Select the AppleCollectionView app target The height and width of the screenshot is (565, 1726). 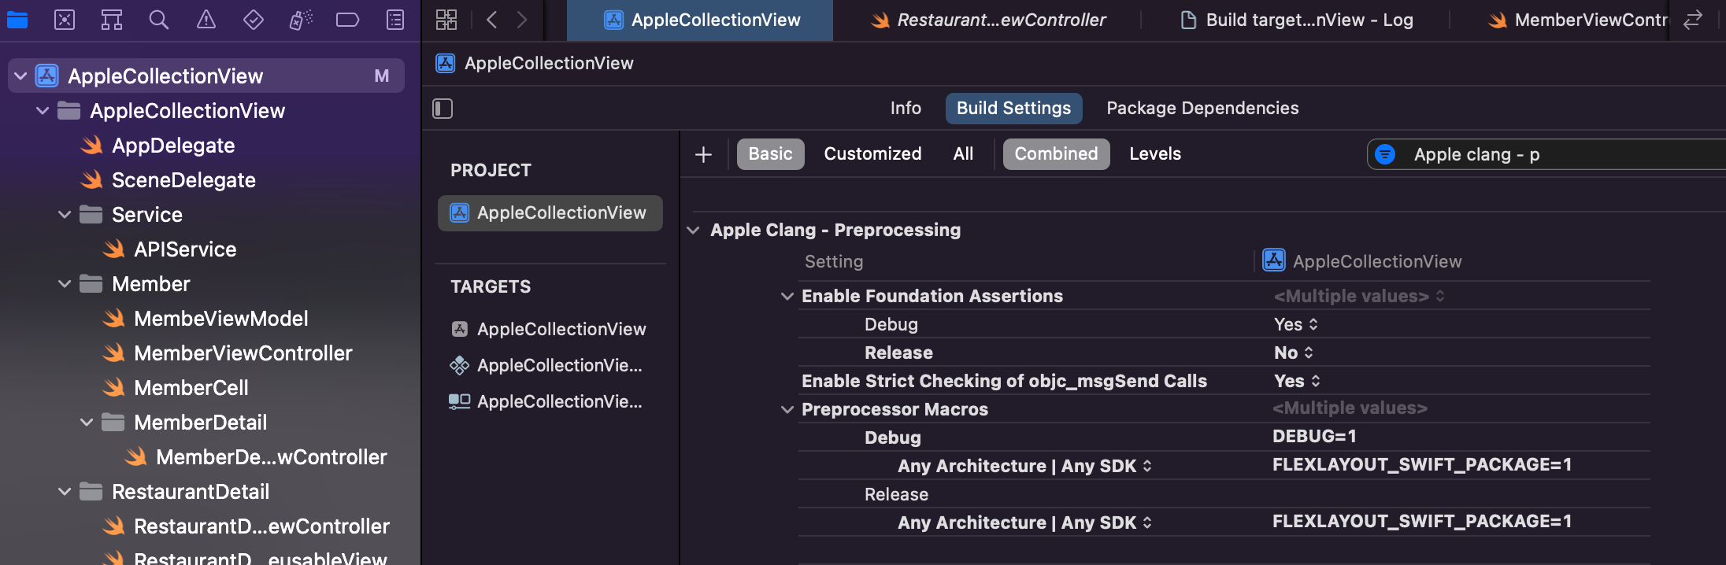(x=561, y=330)
